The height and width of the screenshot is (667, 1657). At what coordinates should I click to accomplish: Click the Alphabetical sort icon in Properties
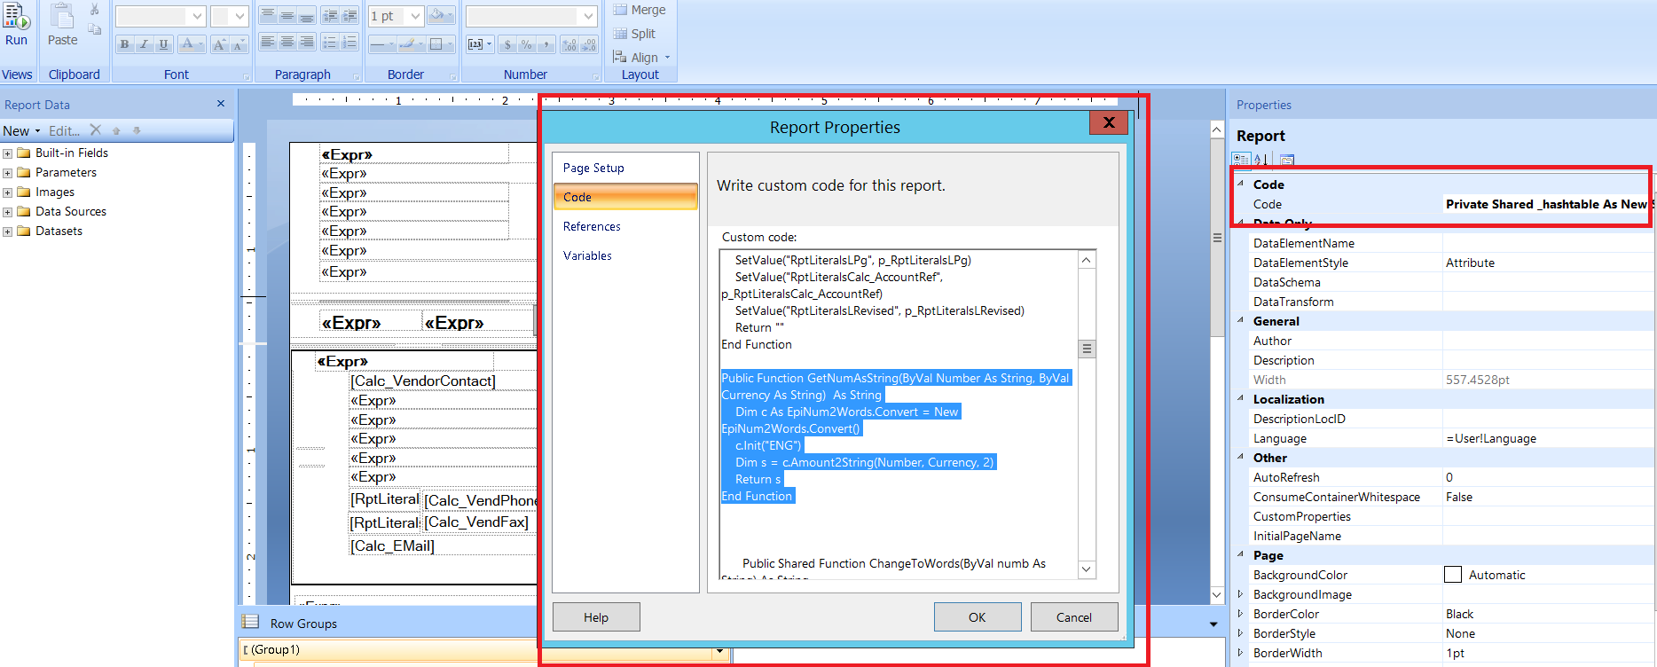[x=1260, y=160]
